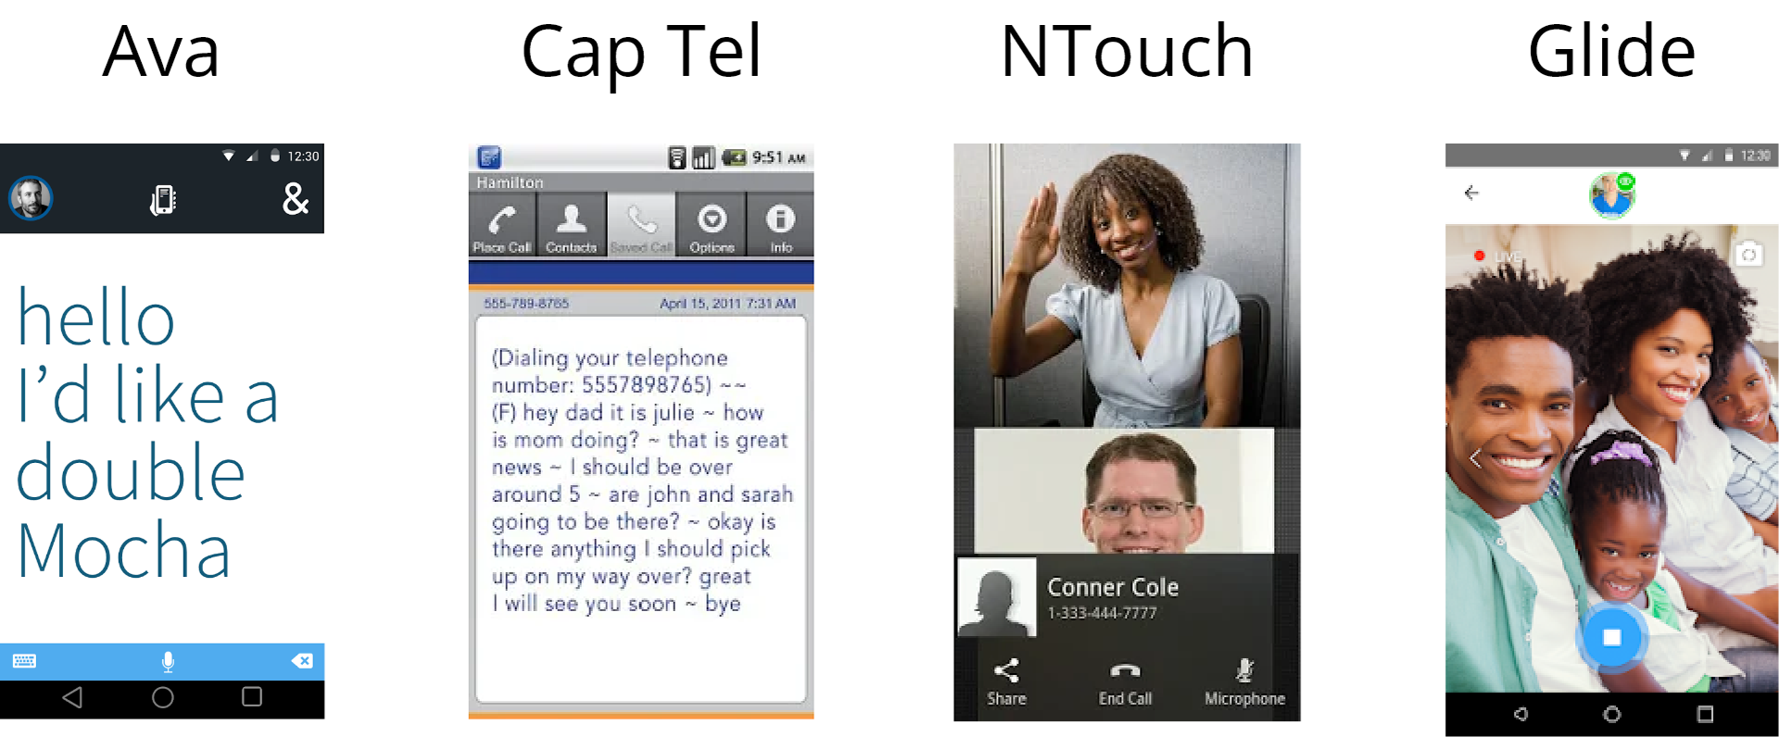Tap Android back button in Ava screen
Screen dimensions: 1779x737
72,697
